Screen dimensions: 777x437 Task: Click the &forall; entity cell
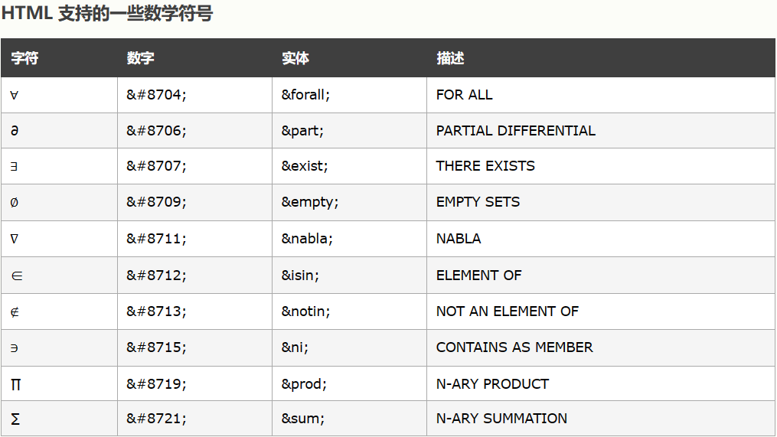point(305,95)
